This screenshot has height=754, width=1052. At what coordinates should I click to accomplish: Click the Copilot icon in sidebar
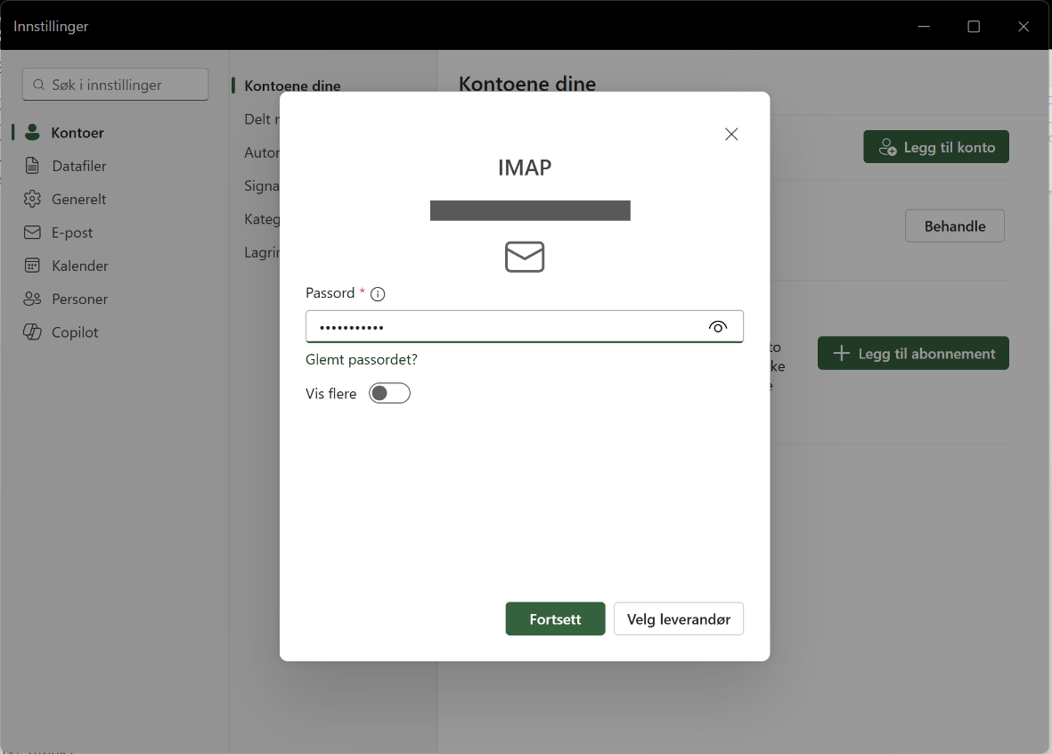pyautogui.click(x=32, y=332)
